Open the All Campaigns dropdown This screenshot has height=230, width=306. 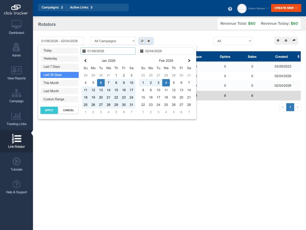point(113,41)
